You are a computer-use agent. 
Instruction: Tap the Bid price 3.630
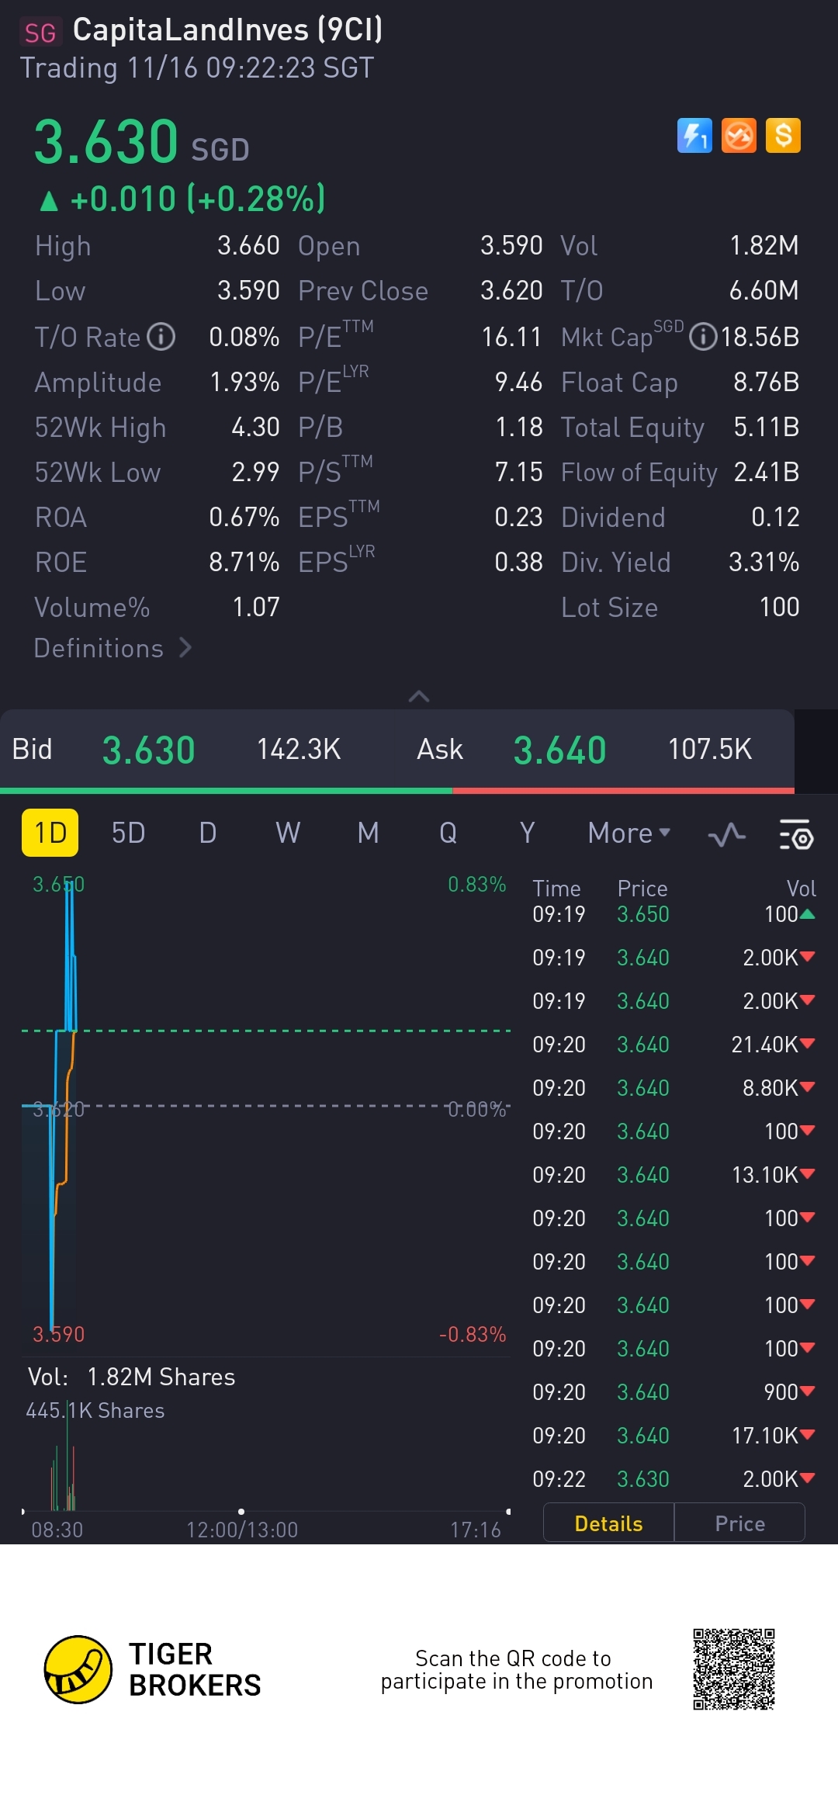pyautogui.click(x=148, y=750)
